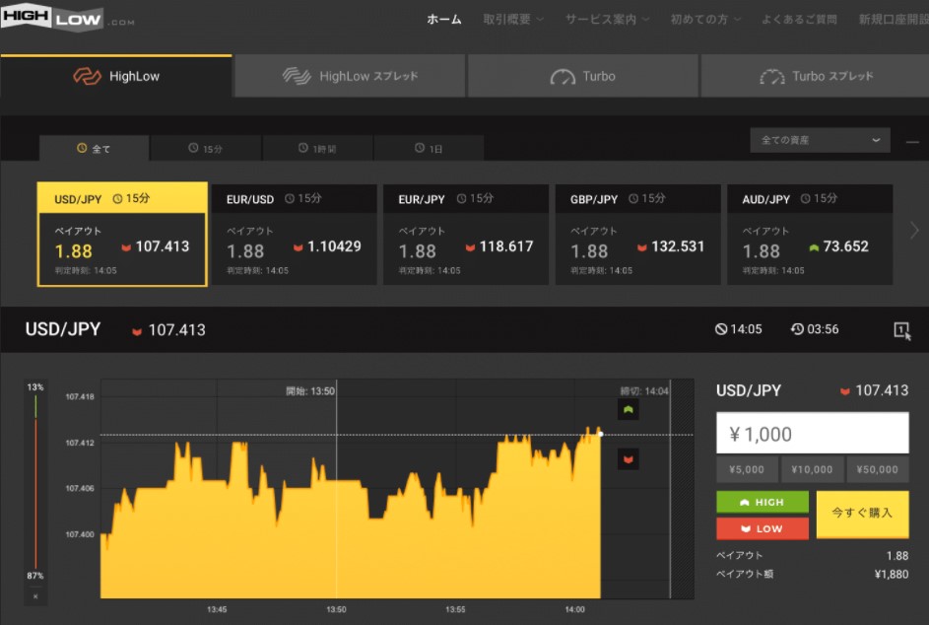This screenshot has height=625, width=929.
Task: Set amount with ¥10,000 button
Action: tap(812, 469)
